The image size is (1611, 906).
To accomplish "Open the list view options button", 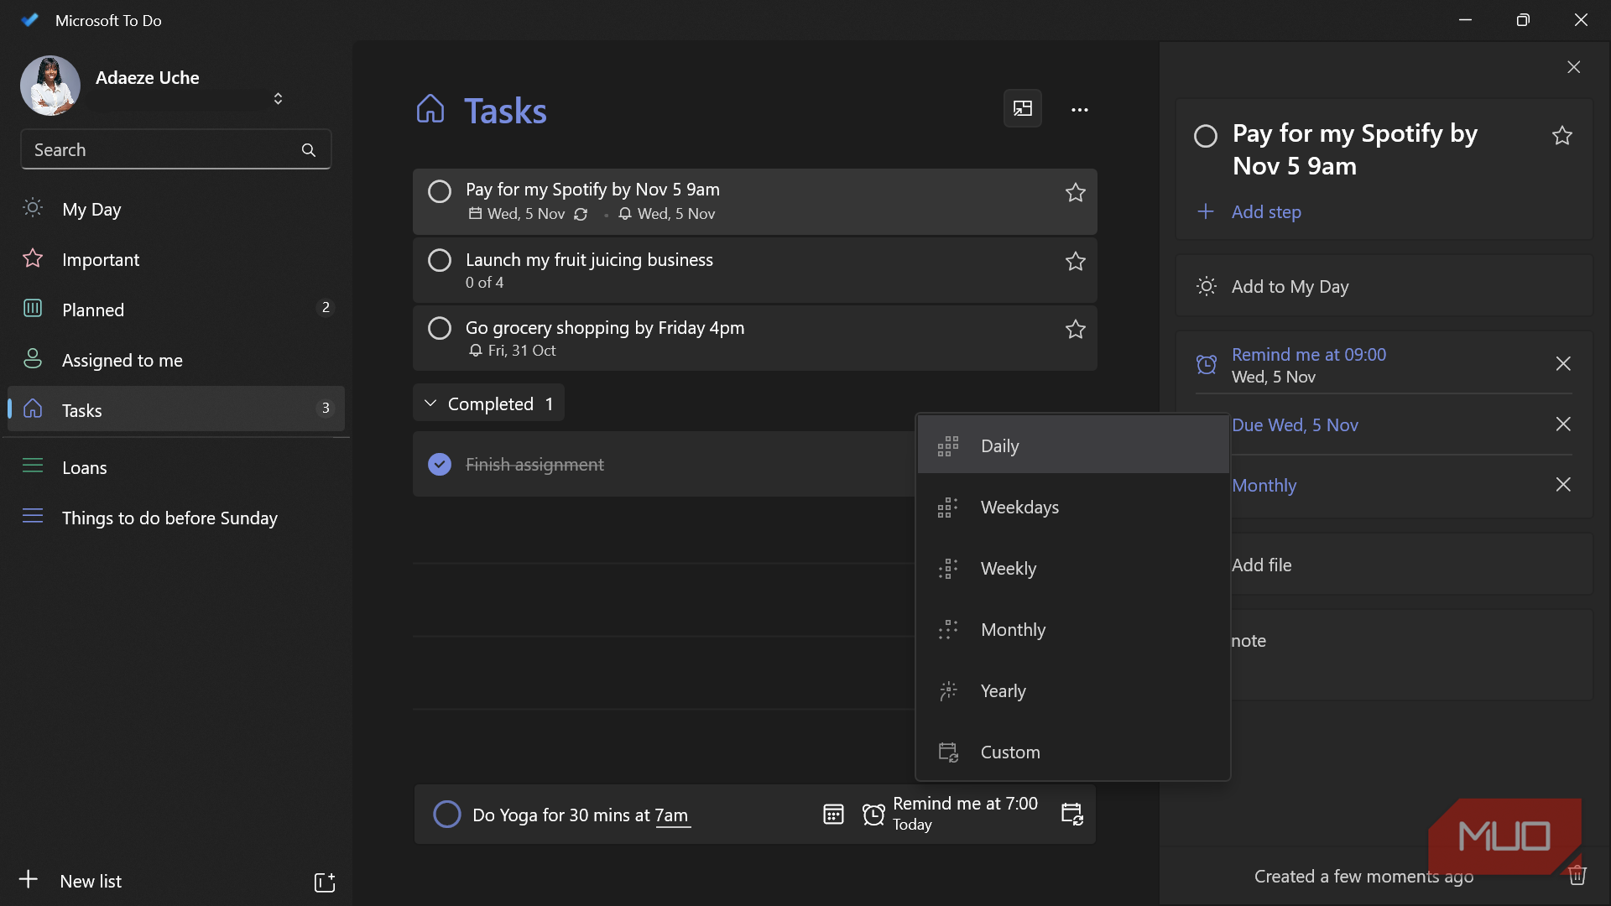I will point(1023,109).
